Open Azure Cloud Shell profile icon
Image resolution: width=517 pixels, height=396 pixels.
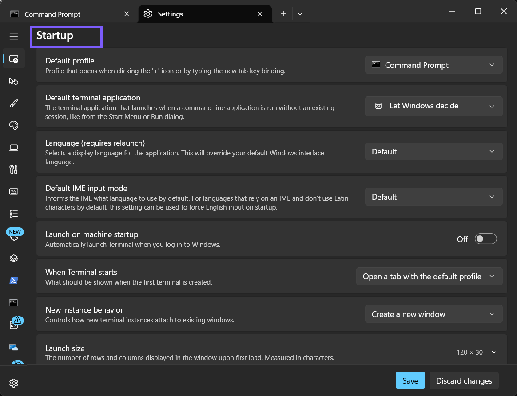[x=13, y=347]
